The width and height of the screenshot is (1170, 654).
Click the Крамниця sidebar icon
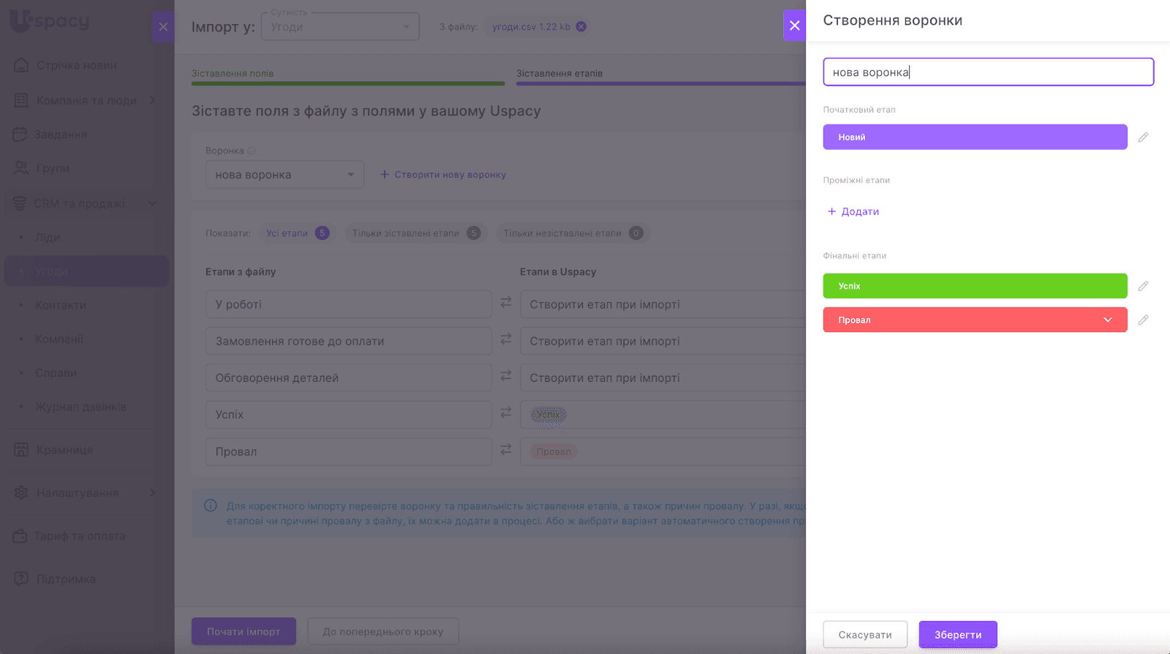(21, 449)
